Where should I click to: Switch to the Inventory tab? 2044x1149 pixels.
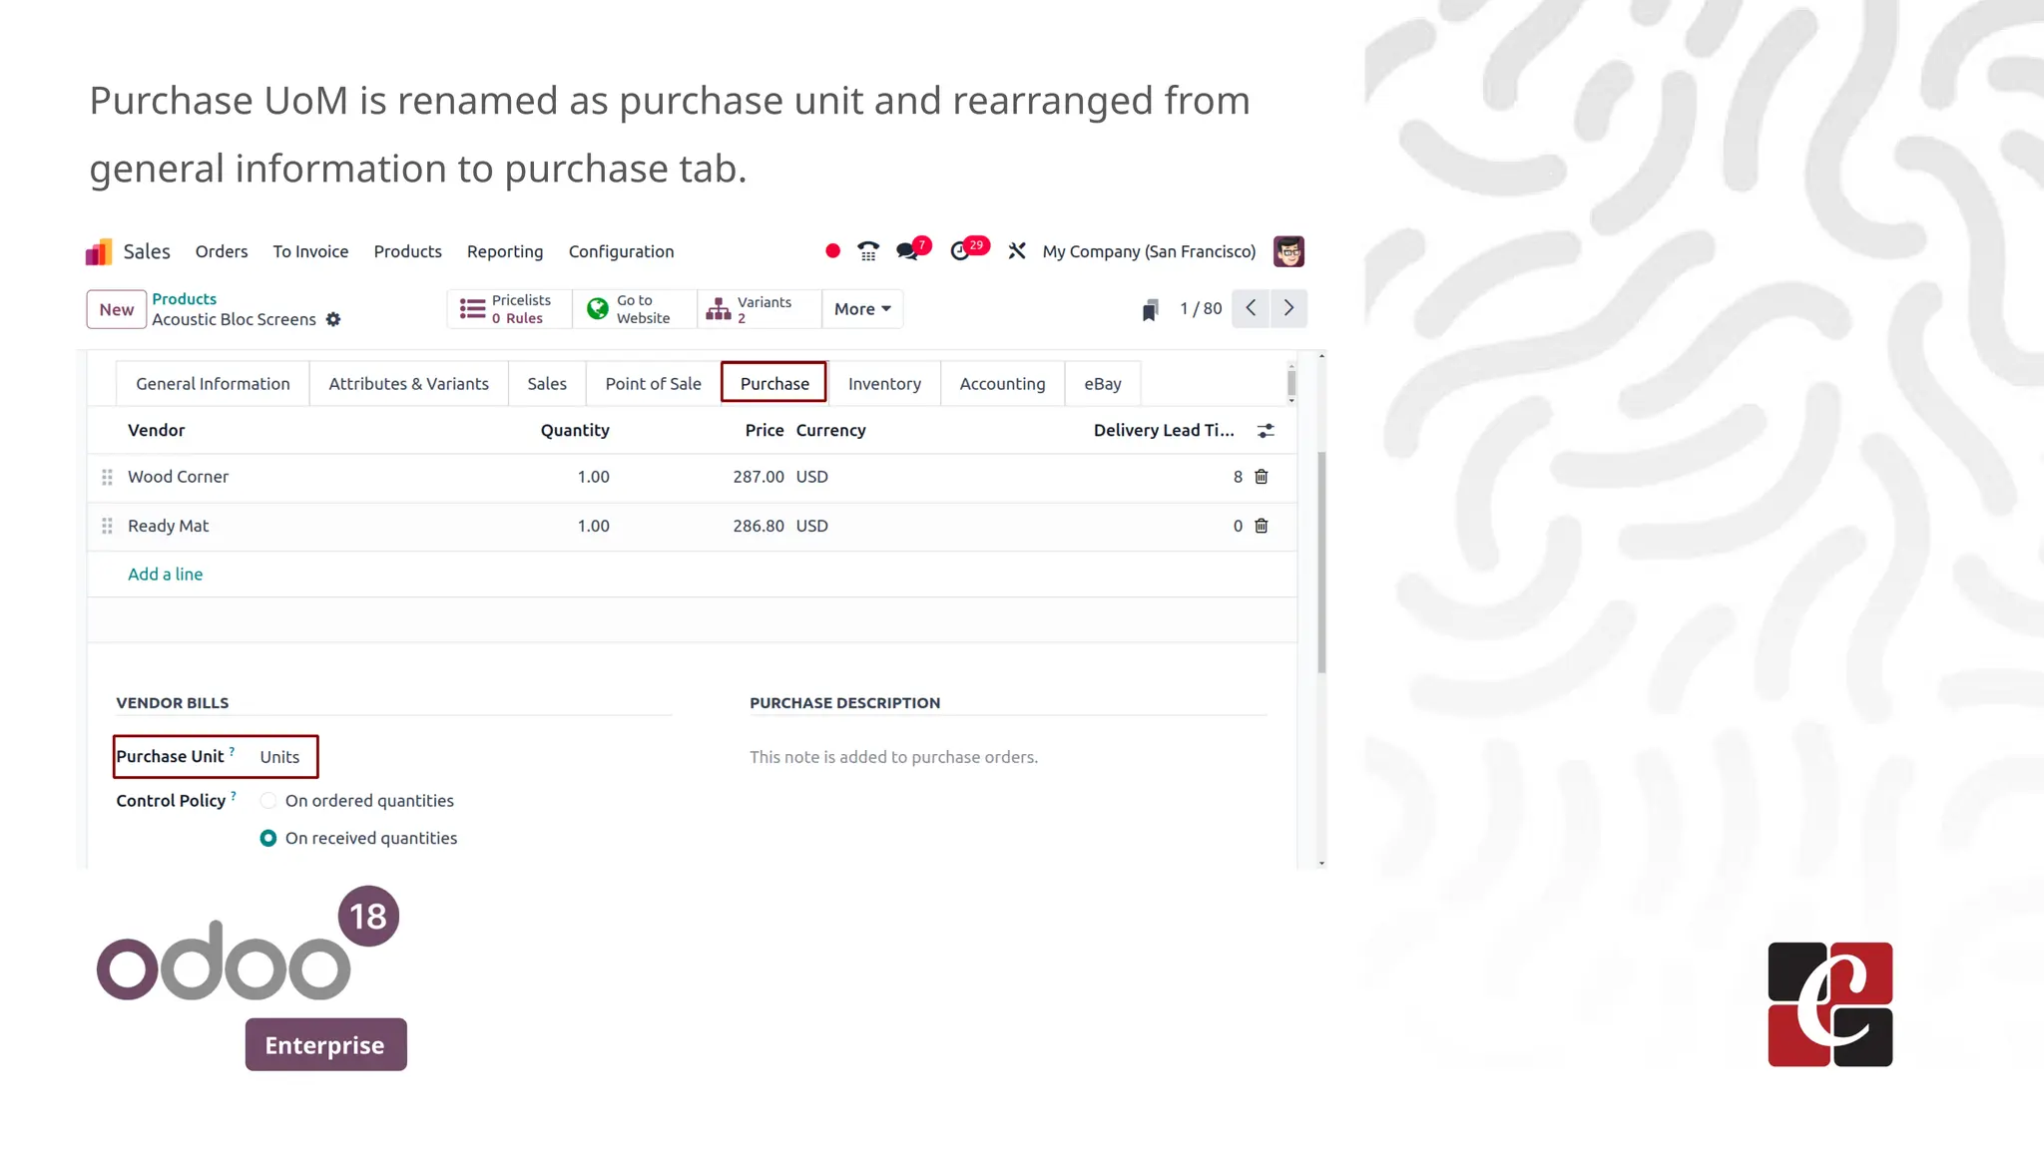pyautogui.click(x=884, y=384)
